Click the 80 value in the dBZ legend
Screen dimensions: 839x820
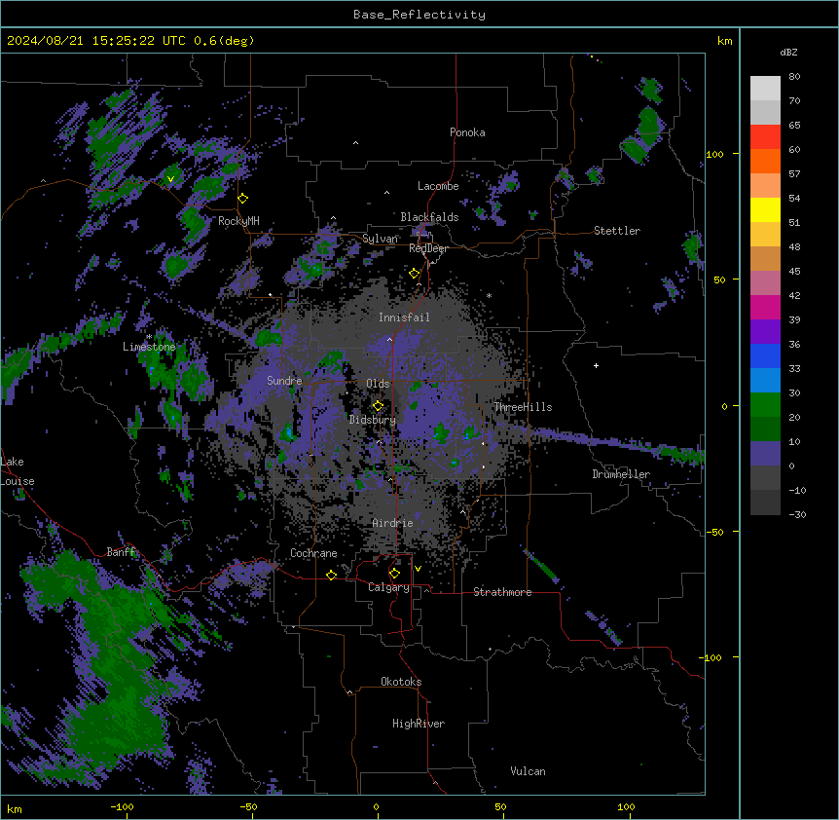[794, 77]
